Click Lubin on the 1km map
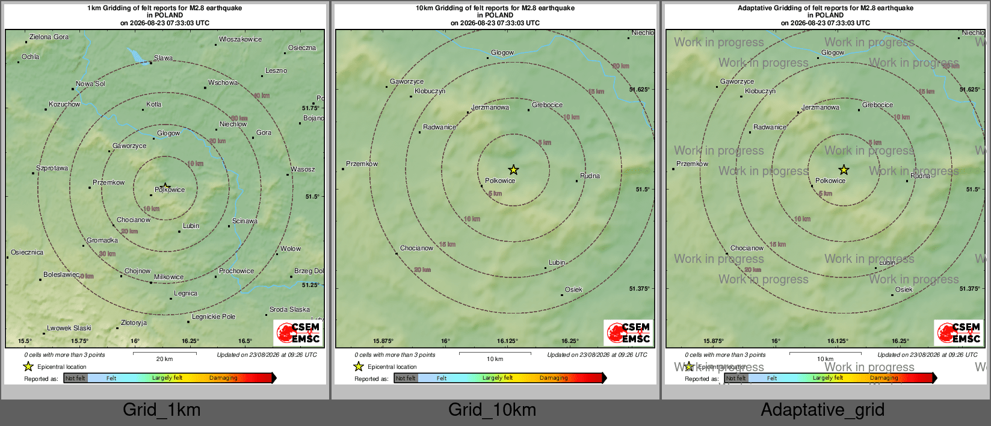The width and height of the screenshot is (991, 426). (x=191, y=226)
